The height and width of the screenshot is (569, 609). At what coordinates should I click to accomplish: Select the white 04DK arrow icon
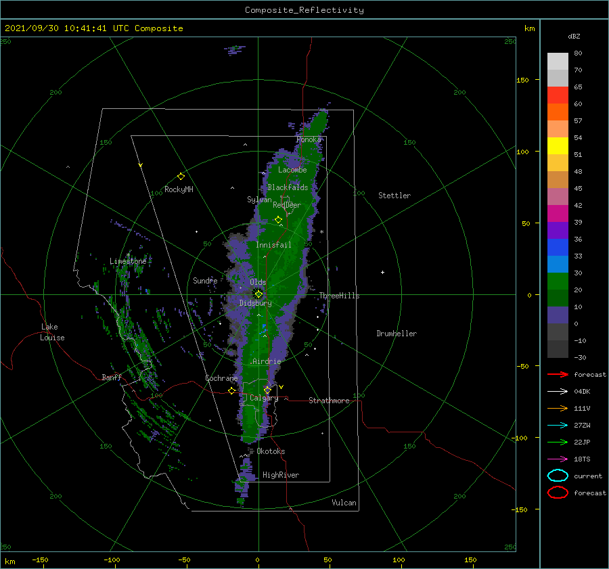(x=558, y=392)
